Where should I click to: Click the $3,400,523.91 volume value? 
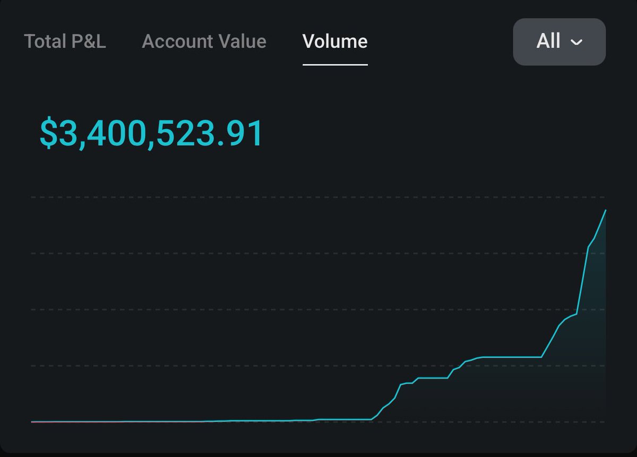(152, 133)
